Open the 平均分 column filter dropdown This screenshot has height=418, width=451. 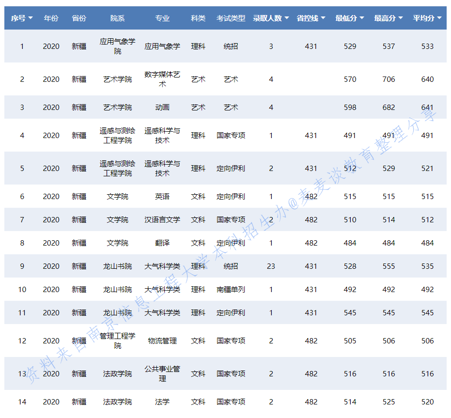coord(439,18)
